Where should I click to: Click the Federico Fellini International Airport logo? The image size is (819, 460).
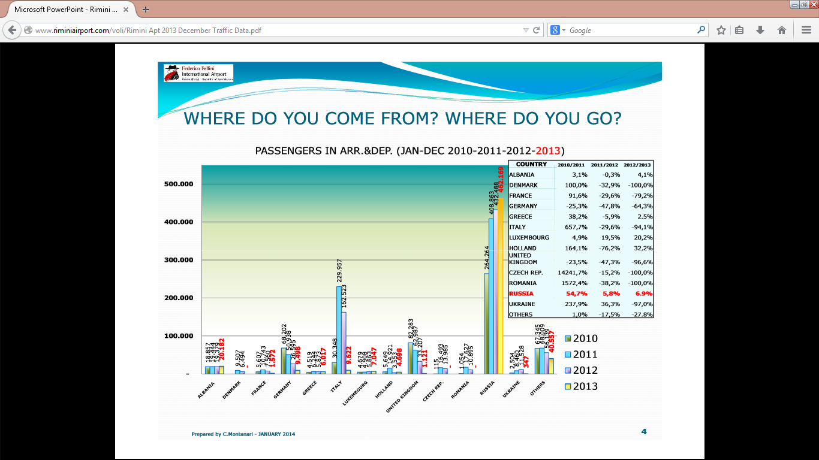[x=198, y=73]
